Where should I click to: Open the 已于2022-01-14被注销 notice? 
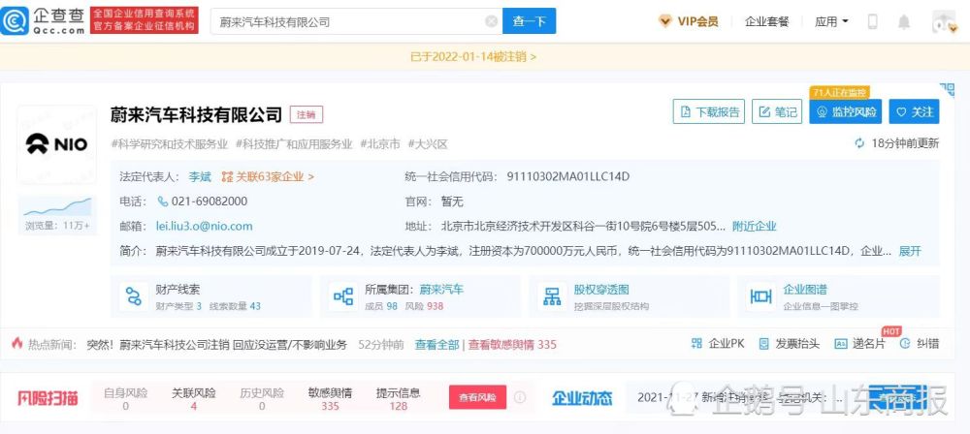pyautogui.click(x=473, y=57)
